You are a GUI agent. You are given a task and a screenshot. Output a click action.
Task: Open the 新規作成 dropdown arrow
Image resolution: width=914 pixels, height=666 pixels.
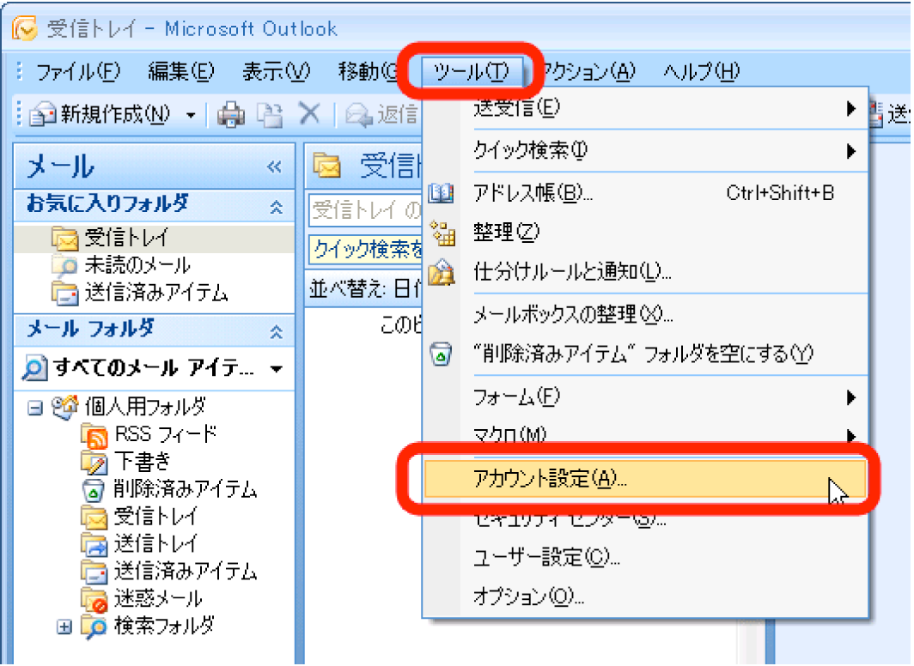coord(191,115)
